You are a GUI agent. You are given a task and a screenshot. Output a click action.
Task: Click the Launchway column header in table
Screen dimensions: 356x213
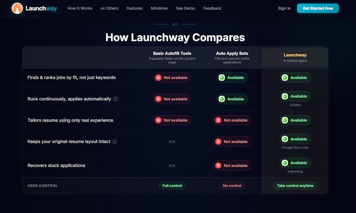click(295, 55)
